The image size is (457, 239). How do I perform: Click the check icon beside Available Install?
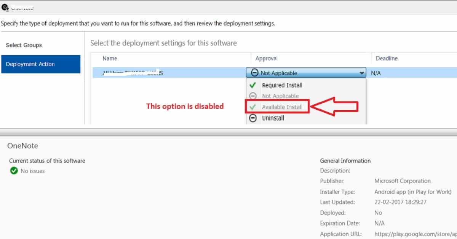click(252, 107)
